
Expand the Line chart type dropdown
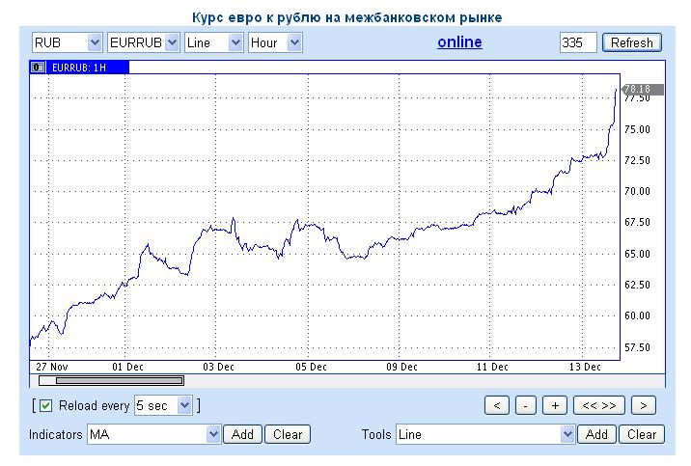(213, 42)
